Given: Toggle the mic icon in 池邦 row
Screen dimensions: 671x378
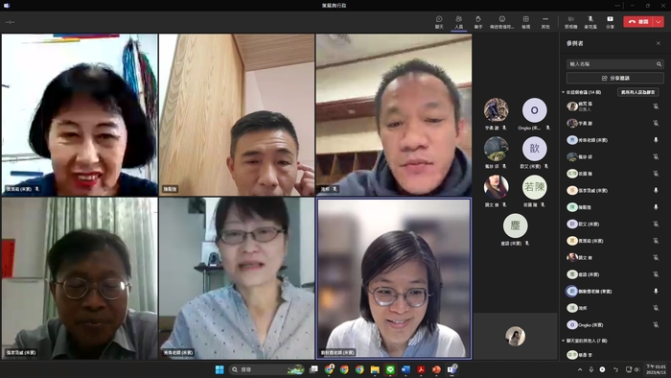Looking at the screenshot, I should pos(656,308).
